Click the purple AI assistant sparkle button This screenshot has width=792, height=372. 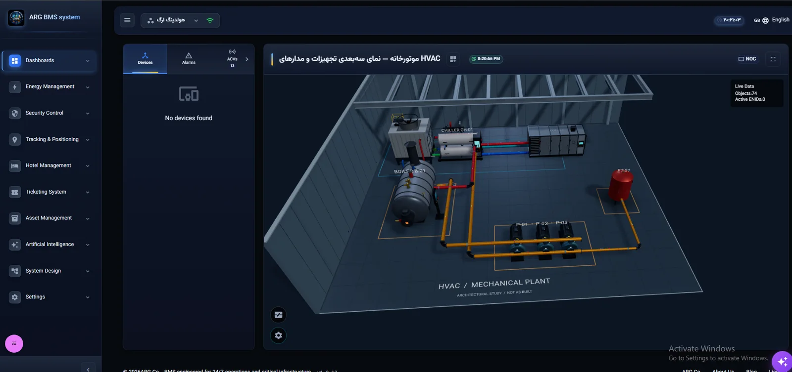point(782,361)
